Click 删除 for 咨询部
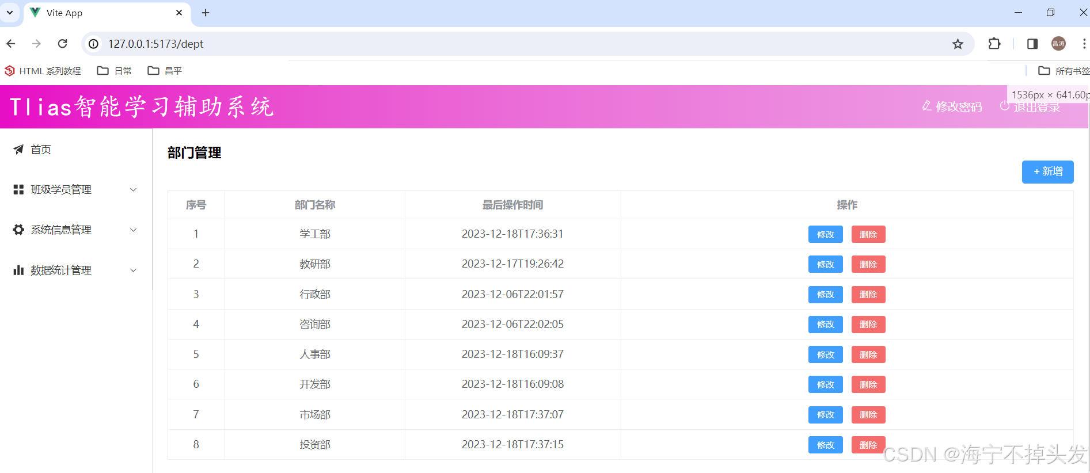The width and height of the screenshot is (1090, 473). click(x=868, y=325)
